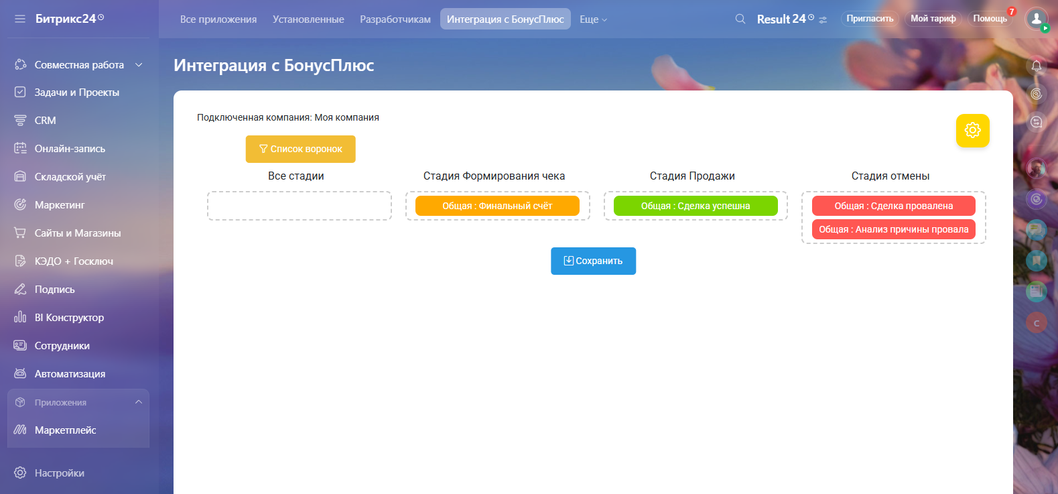Screen dimensions: 1058x494
Task: Open the user photo chat avatar on right rail
Action: (1037, 168)
